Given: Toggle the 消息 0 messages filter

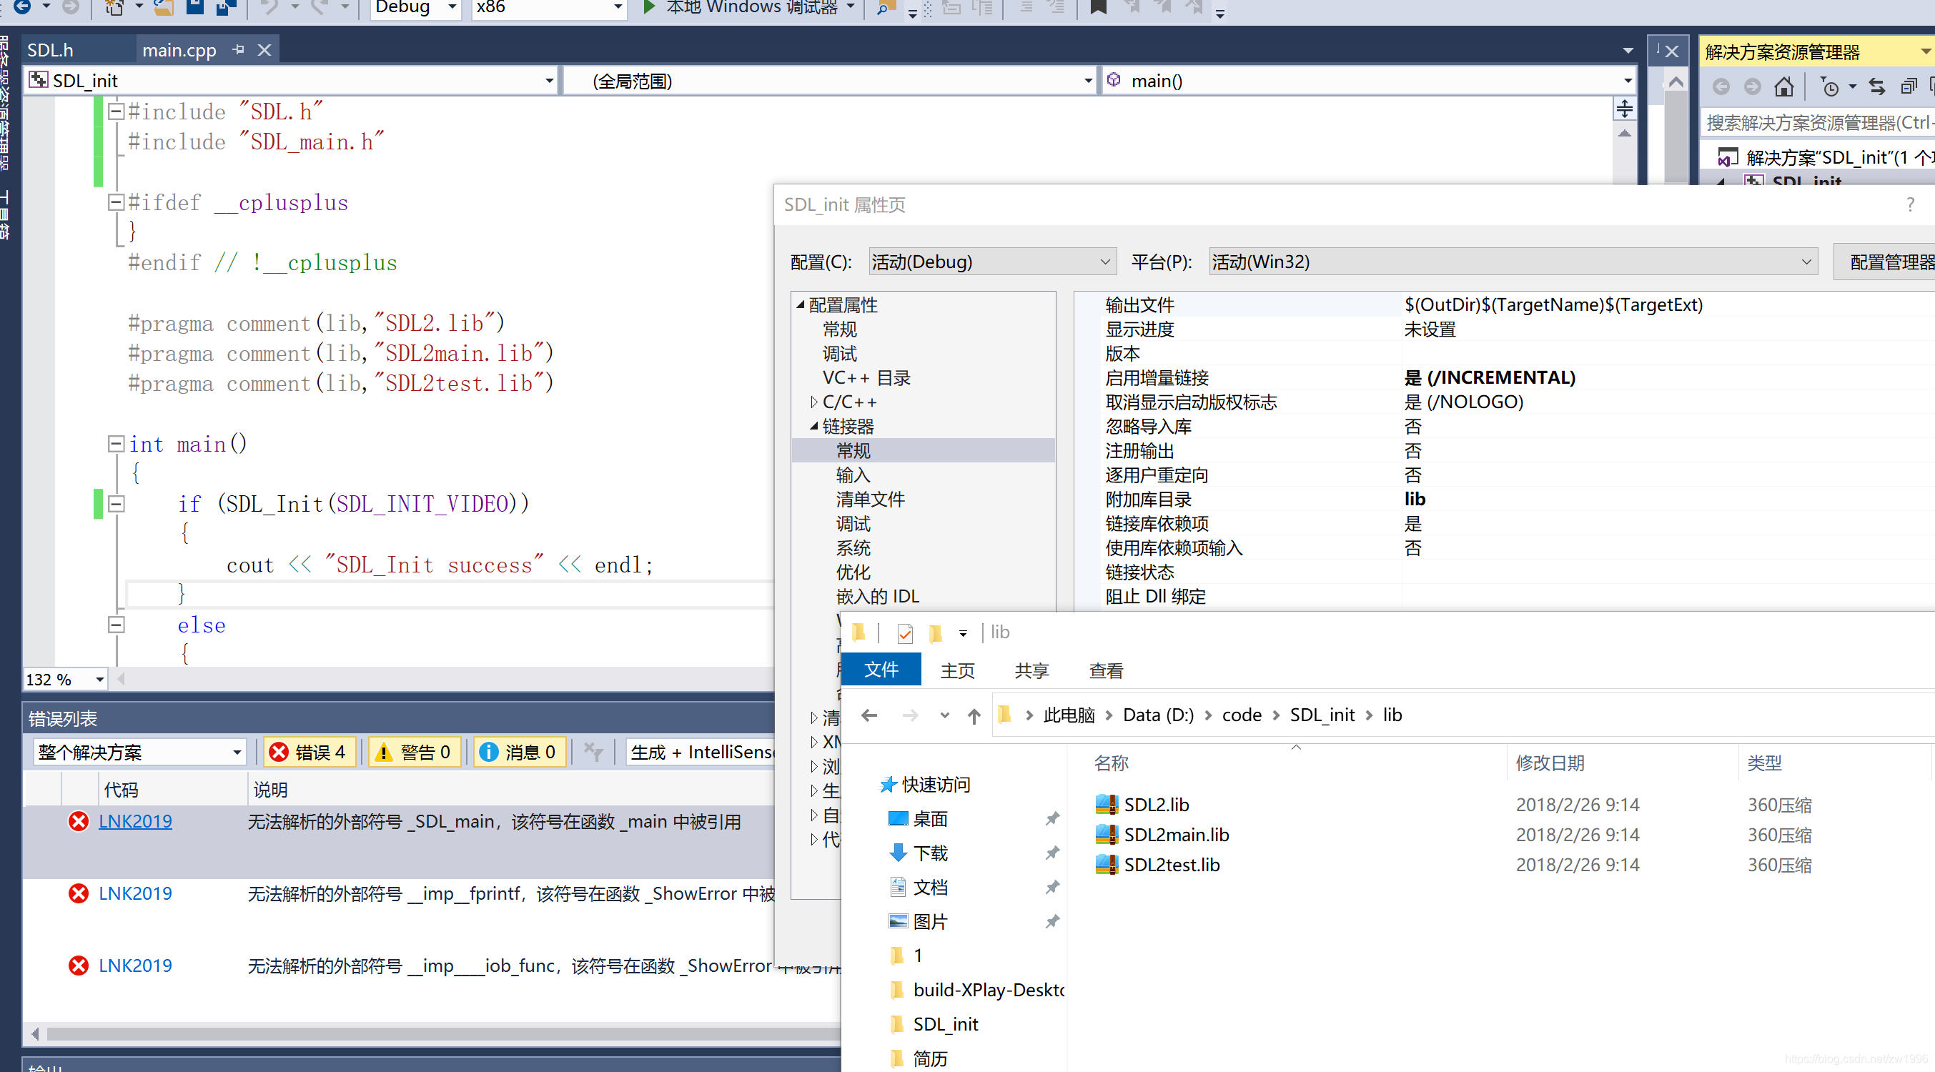Looking at the screenshot, I should 519,752.
